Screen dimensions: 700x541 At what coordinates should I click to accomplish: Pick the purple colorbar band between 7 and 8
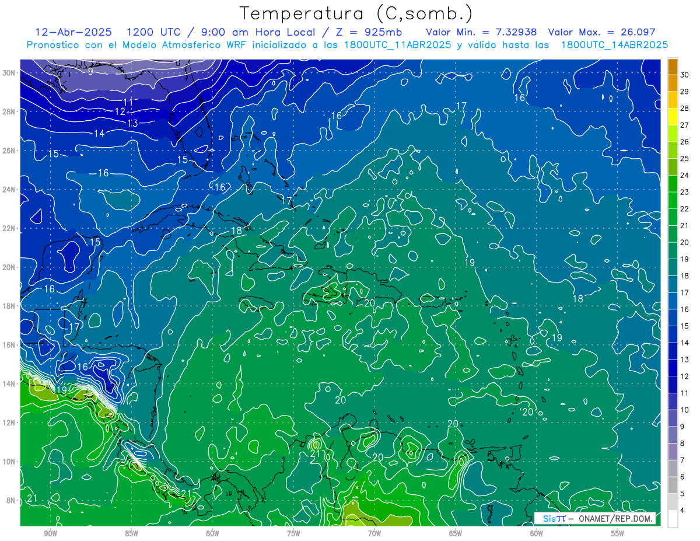coord(673,452)
